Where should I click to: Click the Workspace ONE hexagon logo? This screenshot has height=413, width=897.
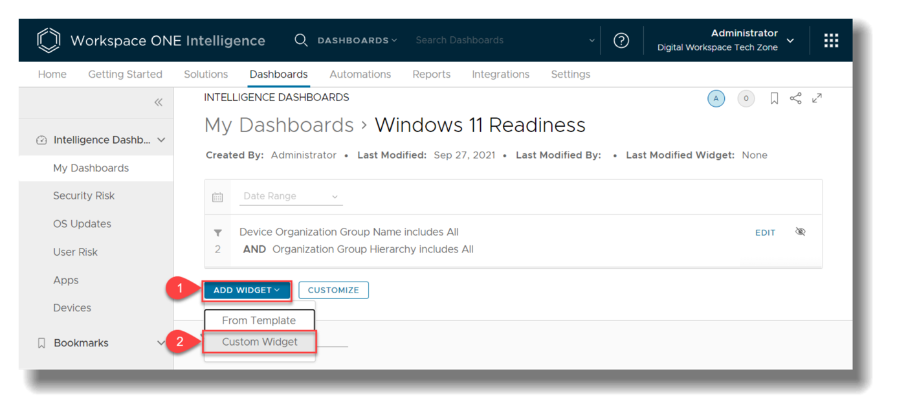click(49, 40)
